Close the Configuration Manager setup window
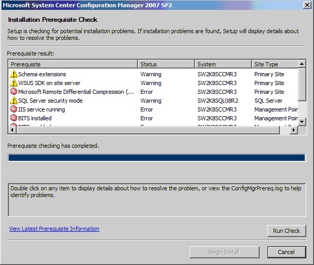 [307, 5]
